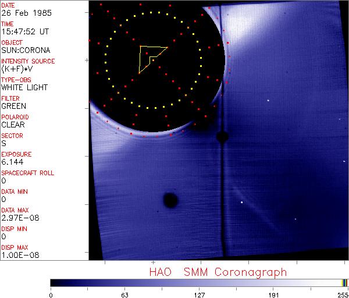Click the colorbar tick label 127
The width and height of the screenshot is (349, 298).
(x=200, y=295)
